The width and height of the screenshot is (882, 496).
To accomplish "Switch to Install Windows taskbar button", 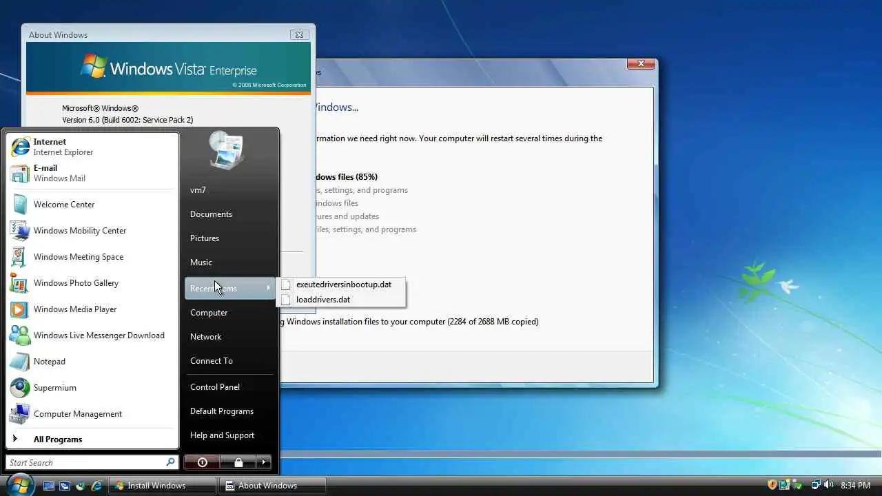I will (163, 486).
